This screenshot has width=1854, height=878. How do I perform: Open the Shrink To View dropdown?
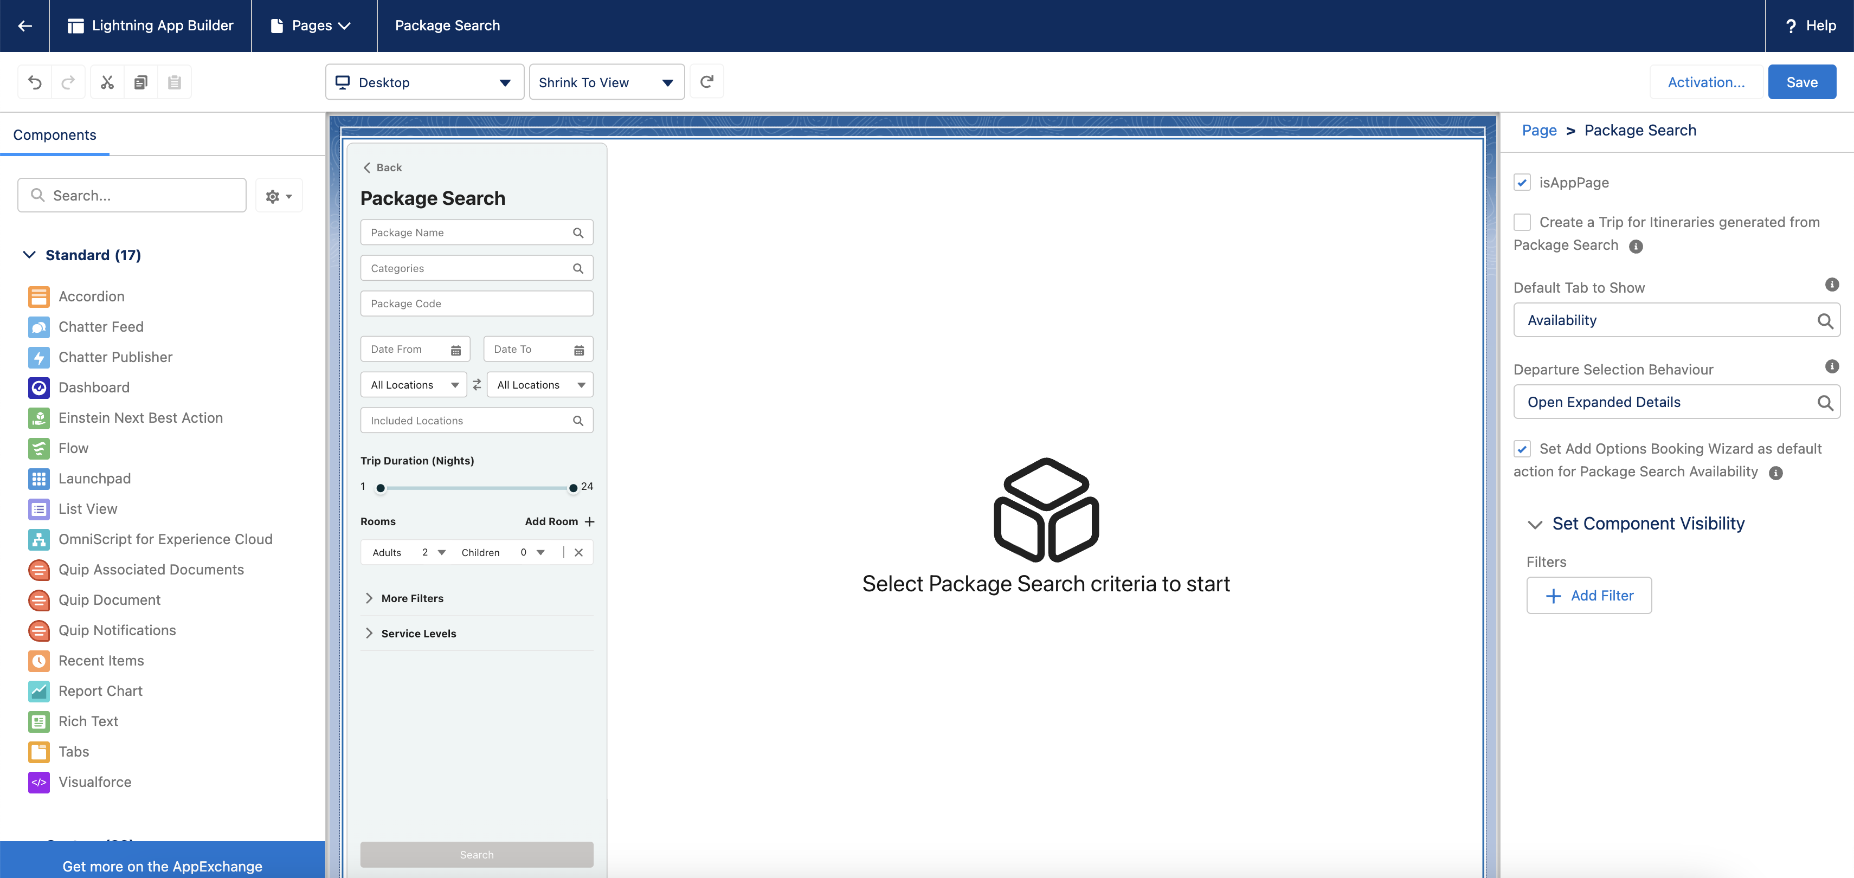[606, 83]
